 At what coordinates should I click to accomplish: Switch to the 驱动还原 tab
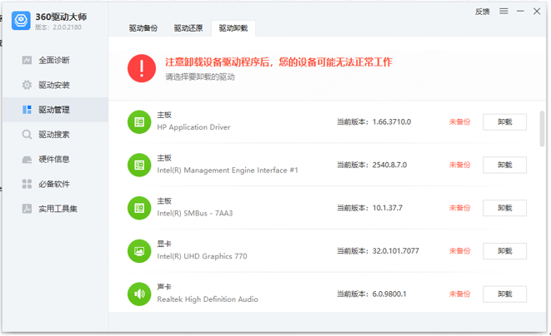tap(188, 28)
